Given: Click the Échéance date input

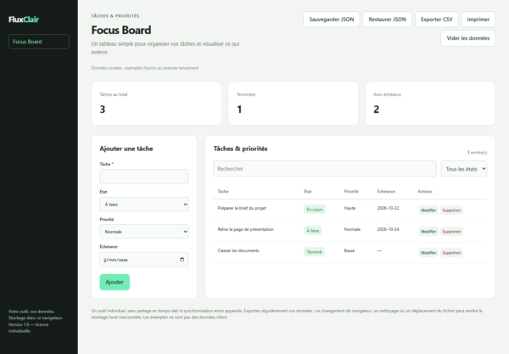Looking at the screenshot, I should [x=144, y=260].
